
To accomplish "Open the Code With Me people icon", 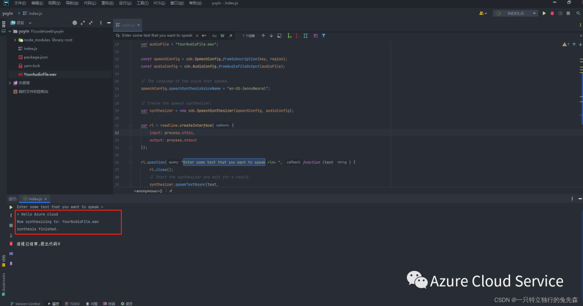I will click(483, 13).
